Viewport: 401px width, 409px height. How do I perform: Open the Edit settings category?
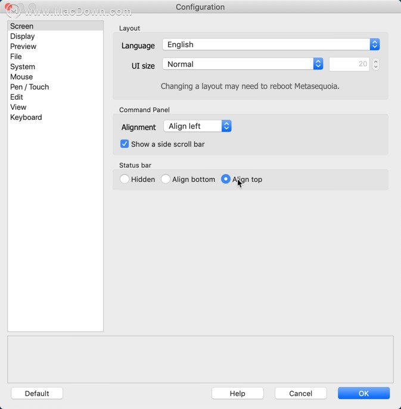(55, 97)
